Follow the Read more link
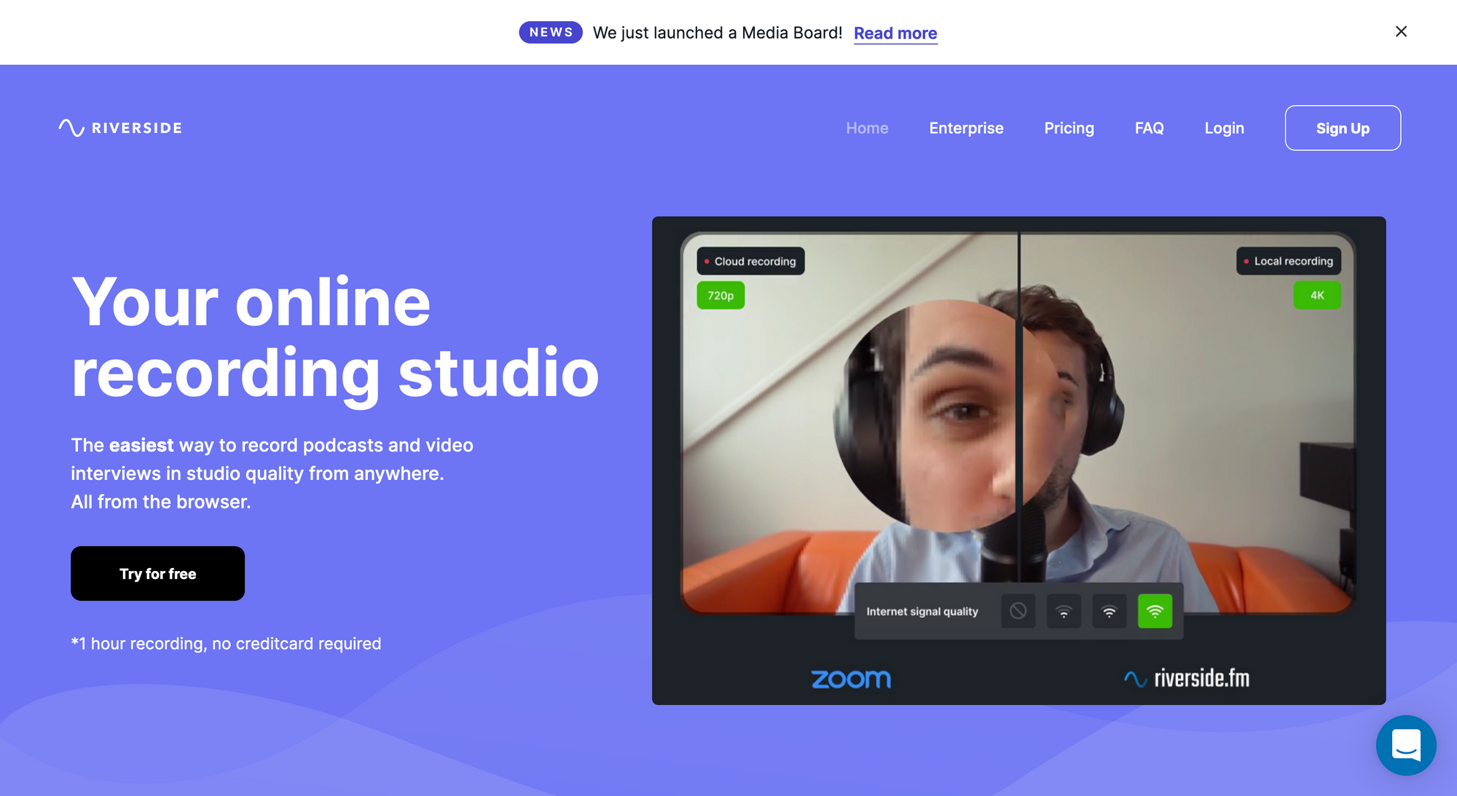 [895, 34]
